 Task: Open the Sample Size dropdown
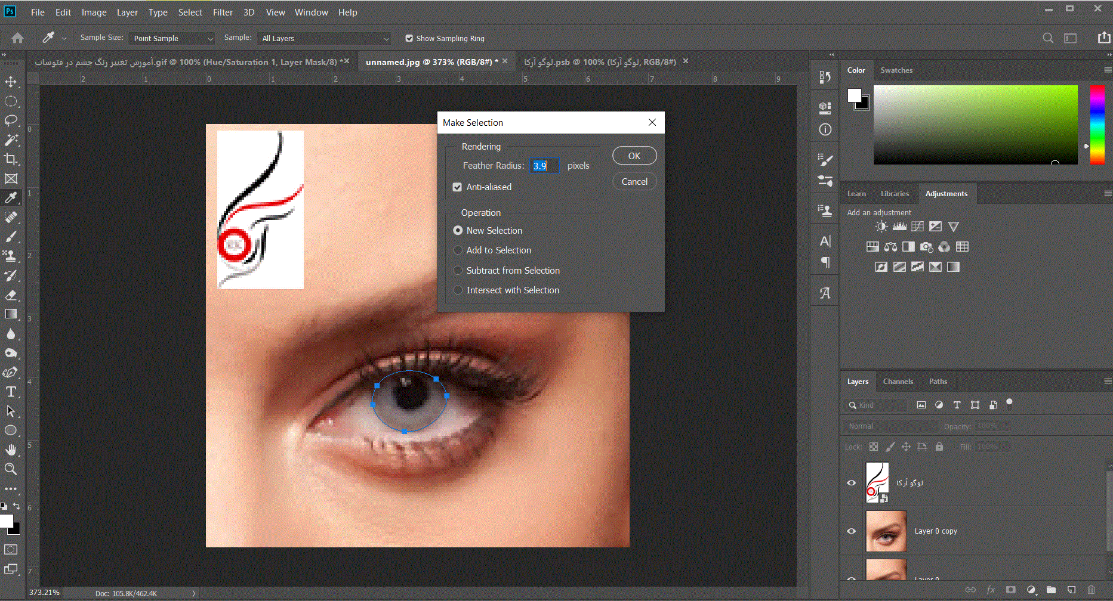click(172, 39)
